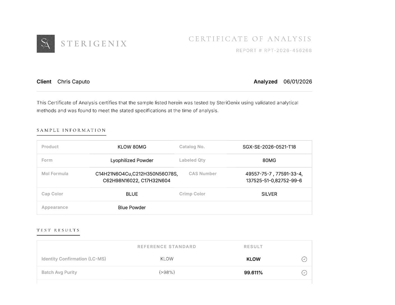Click the Form field label

click(47, 160)
